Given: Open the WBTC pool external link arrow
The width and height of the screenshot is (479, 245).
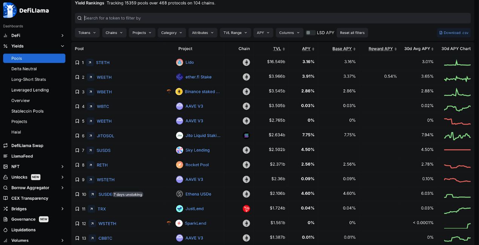Looking at the screenshot, I should tap(90, 107).
